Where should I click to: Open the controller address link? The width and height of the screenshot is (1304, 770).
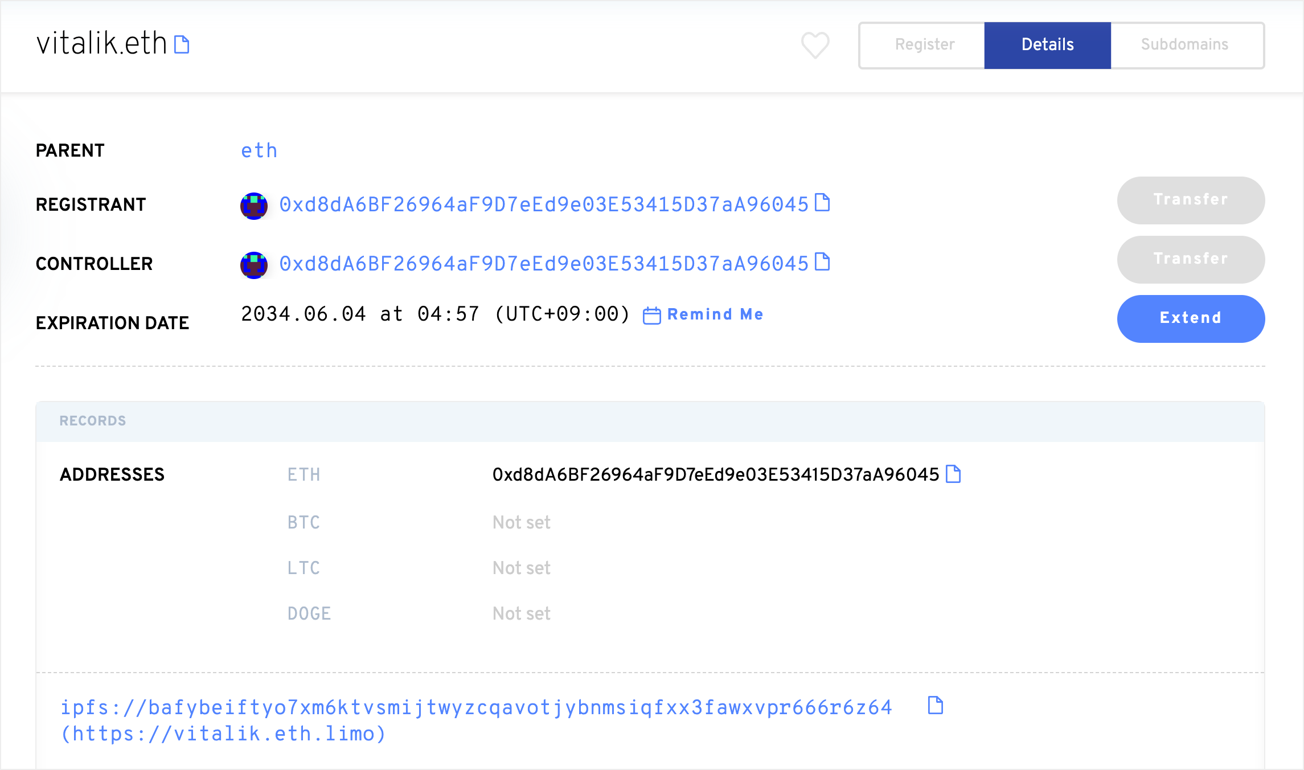544,264
